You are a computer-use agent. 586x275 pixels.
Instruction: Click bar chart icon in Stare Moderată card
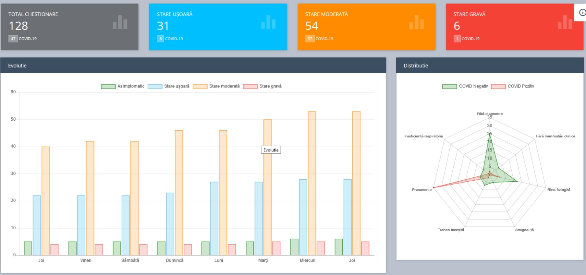tap(417, 22)
